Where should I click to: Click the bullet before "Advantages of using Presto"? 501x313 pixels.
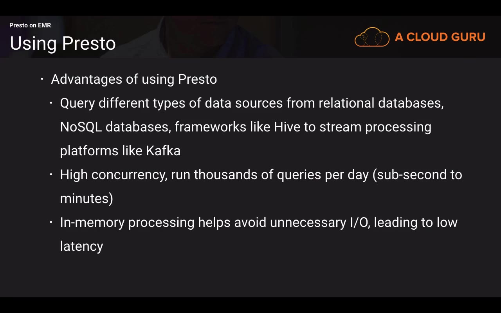42,79
